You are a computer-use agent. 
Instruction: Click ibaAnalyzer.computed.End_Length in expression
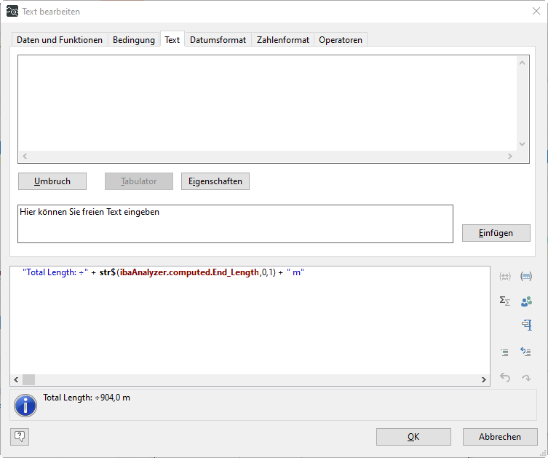click(189, 272)
